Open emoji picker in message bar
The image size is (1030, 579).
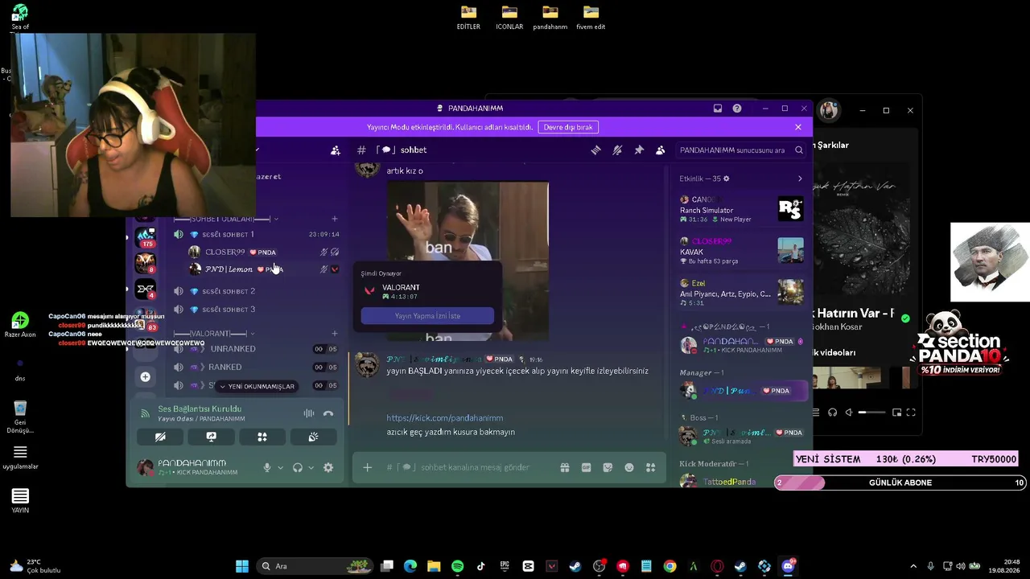pos(629,467)
